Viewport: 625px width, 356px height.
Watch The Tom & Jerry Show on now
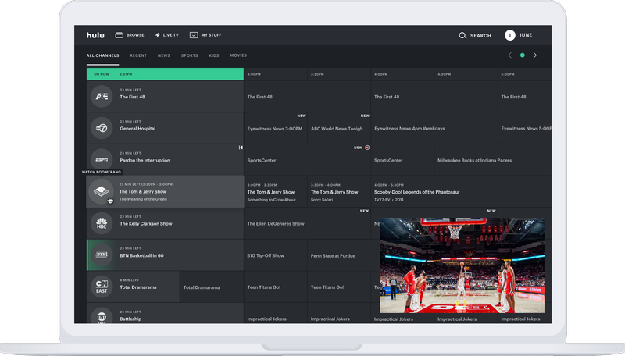pyautogui.click(x=165, y=191)
